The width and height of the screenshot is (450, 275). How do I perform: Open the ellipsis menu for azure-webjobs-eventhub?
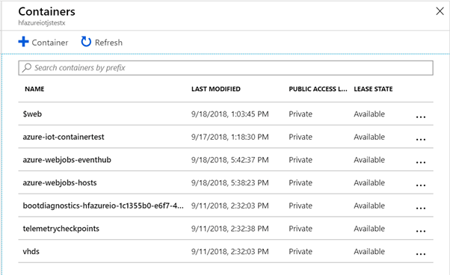pos(421,163)
